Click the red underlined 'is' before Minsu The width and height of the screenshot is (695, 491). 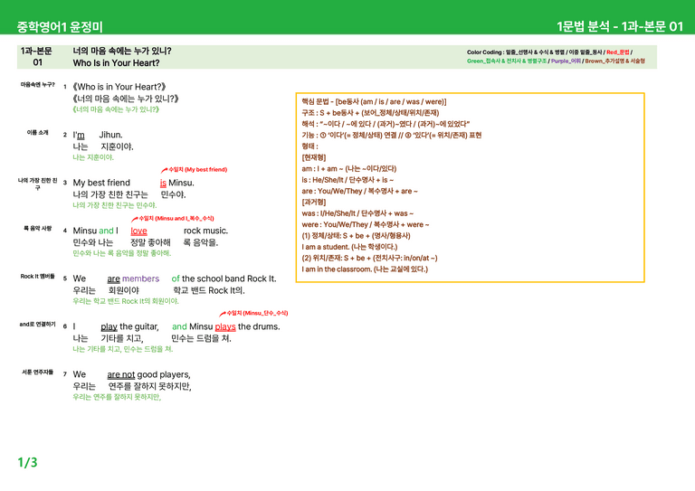[163, 183]
